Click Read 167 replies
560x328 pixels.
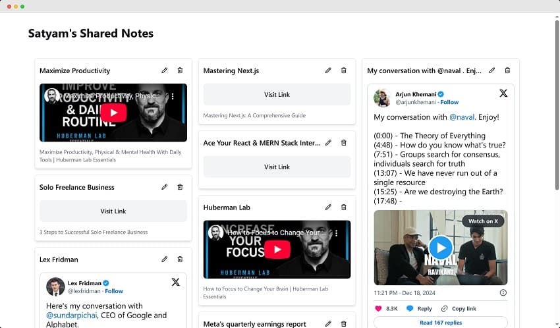[441, 322]
